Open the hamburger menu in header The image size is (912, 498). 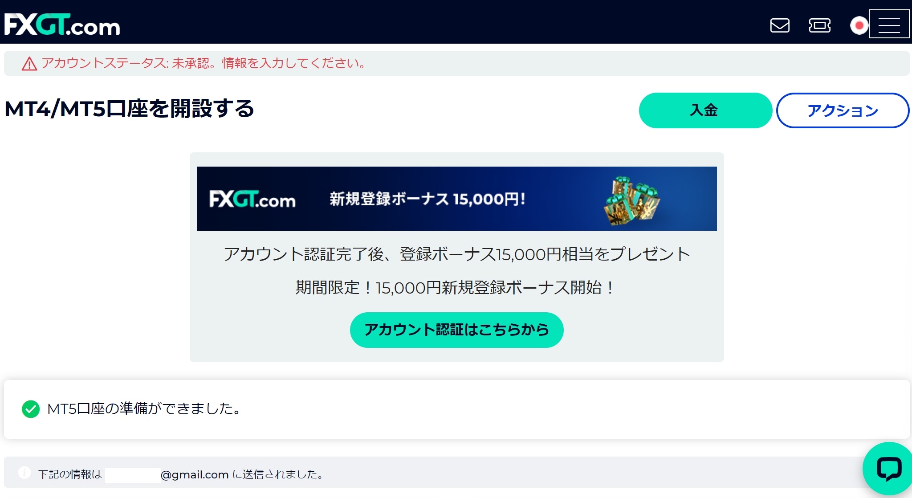click(889, 24)
